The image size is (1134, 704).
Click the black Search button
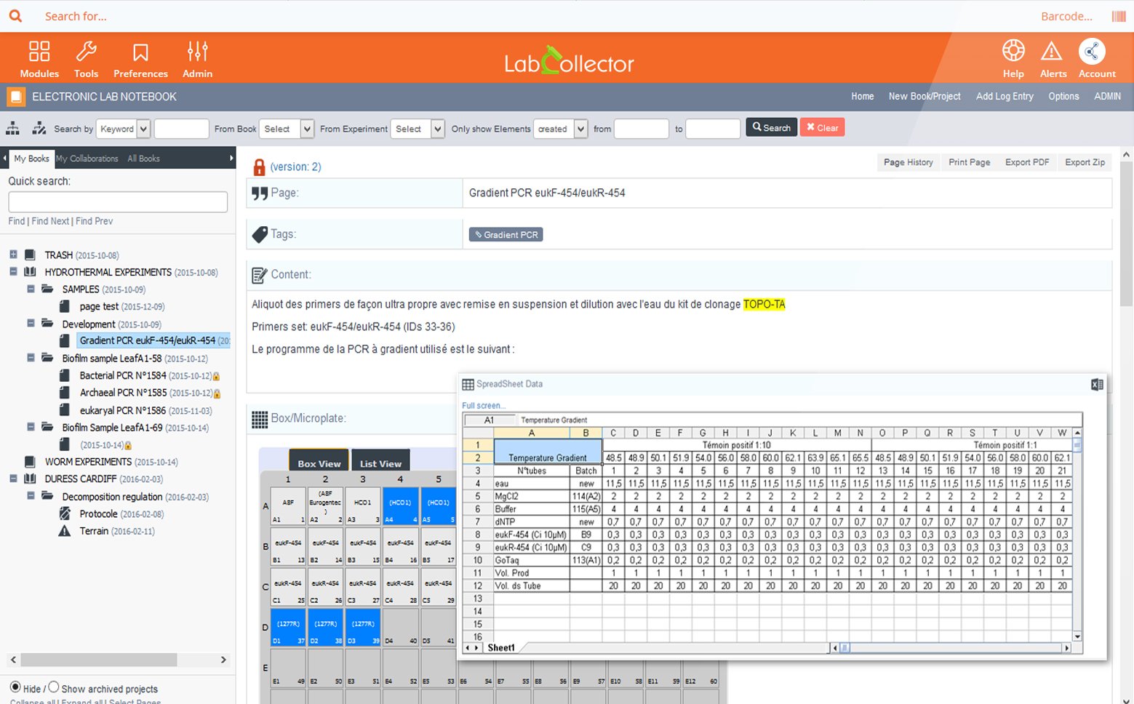coord(771,127)
